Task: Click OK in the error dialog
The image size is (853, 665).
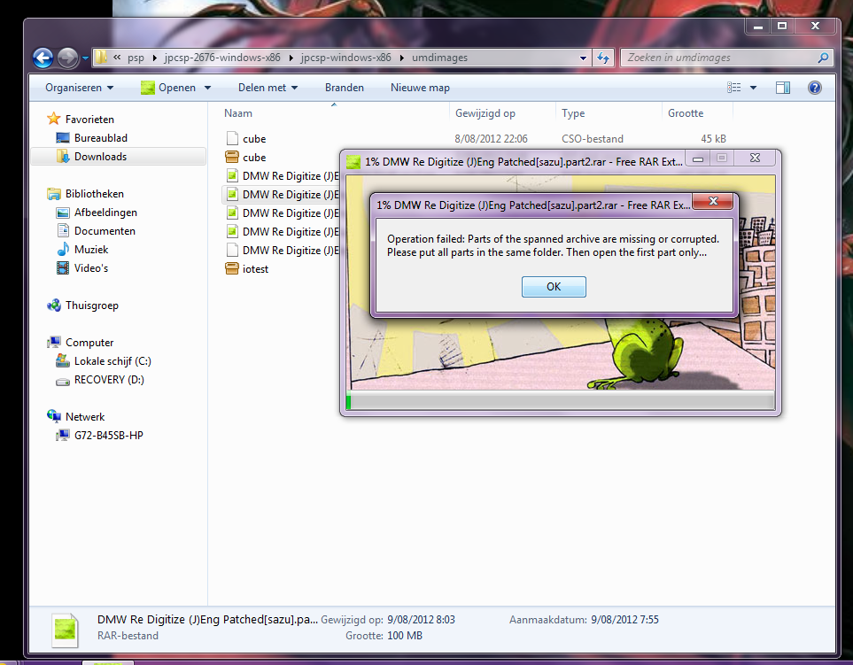Action: click(554, 287)
